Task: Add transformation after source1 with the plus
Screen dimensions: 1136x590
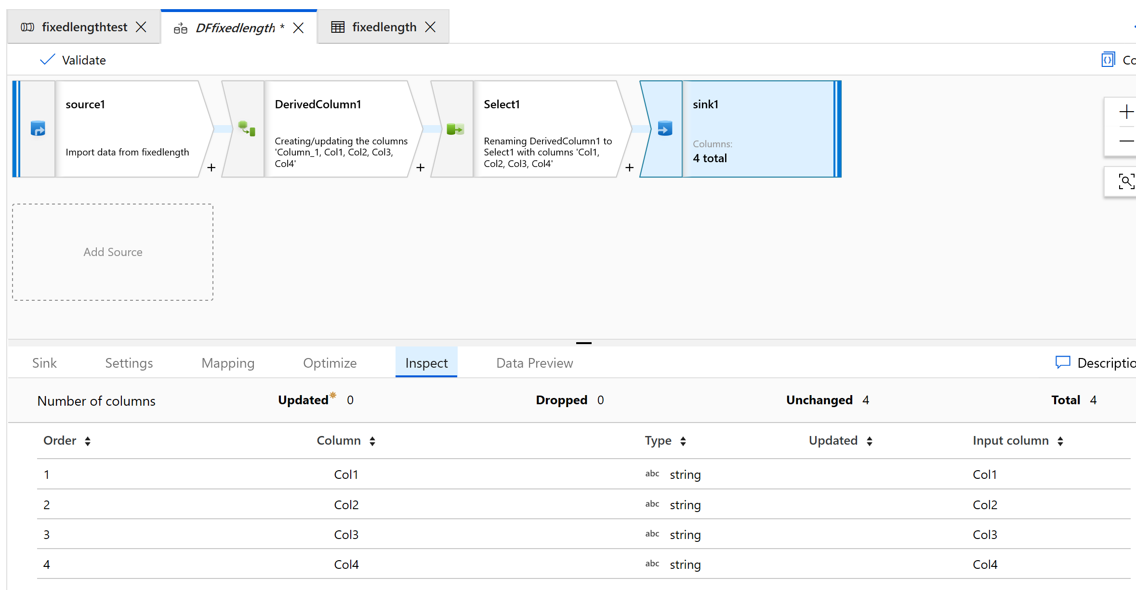Action: coord(211,167)
